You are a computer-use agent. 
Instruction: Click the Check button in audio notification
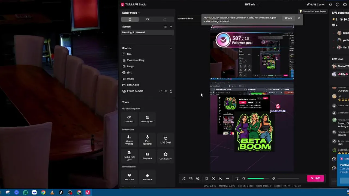pyautogui.click(x=288, y=18)
